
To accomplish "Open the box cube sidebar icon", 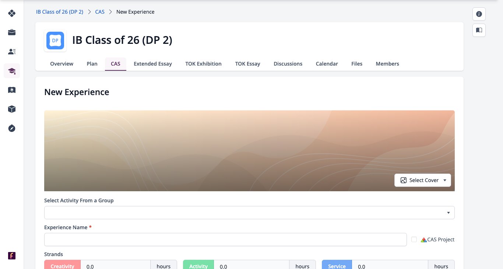I will 12,109.
